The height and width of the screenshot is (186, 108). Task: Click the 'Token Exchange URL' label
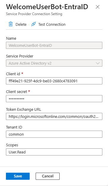[x=23, y=110]
